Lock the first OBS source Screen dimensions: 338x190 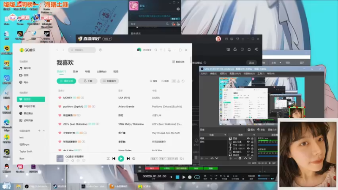pyautogui.click(x=252, y=138)
